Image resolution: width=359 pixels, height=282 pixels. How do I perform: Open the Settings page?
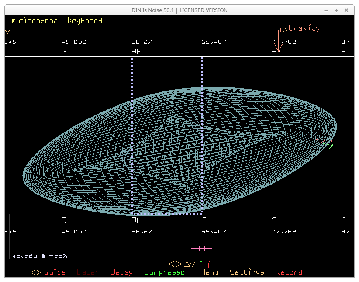pyautogui.click(x=247, y=272)
